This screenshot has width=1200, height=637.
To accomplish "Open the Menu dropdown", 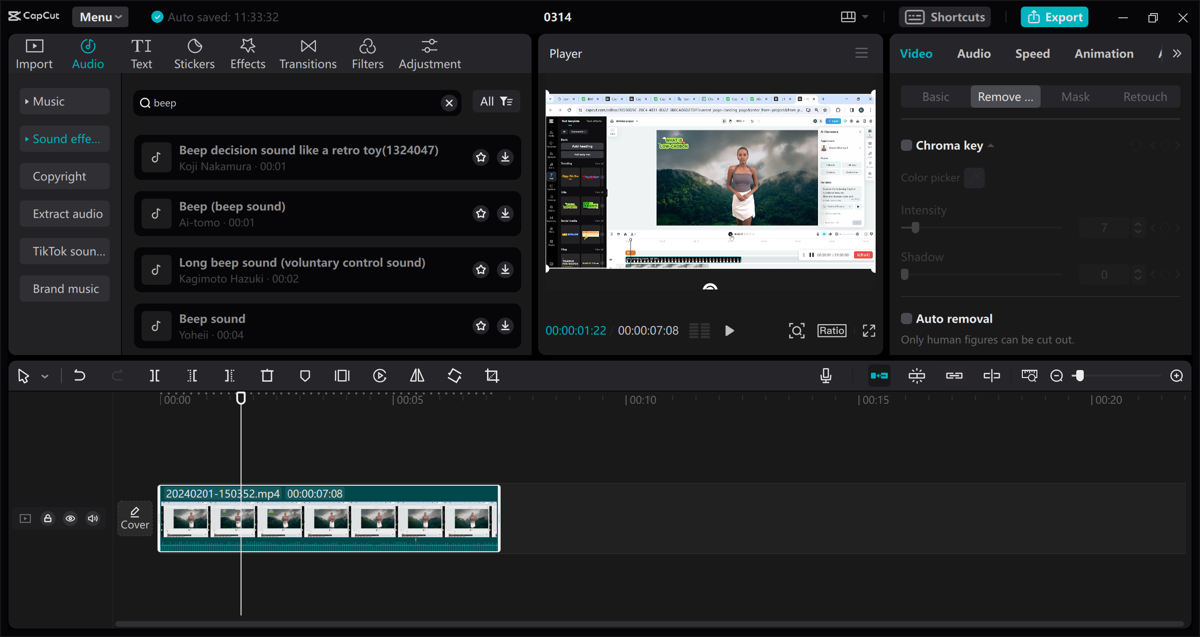I will (100, 17).
